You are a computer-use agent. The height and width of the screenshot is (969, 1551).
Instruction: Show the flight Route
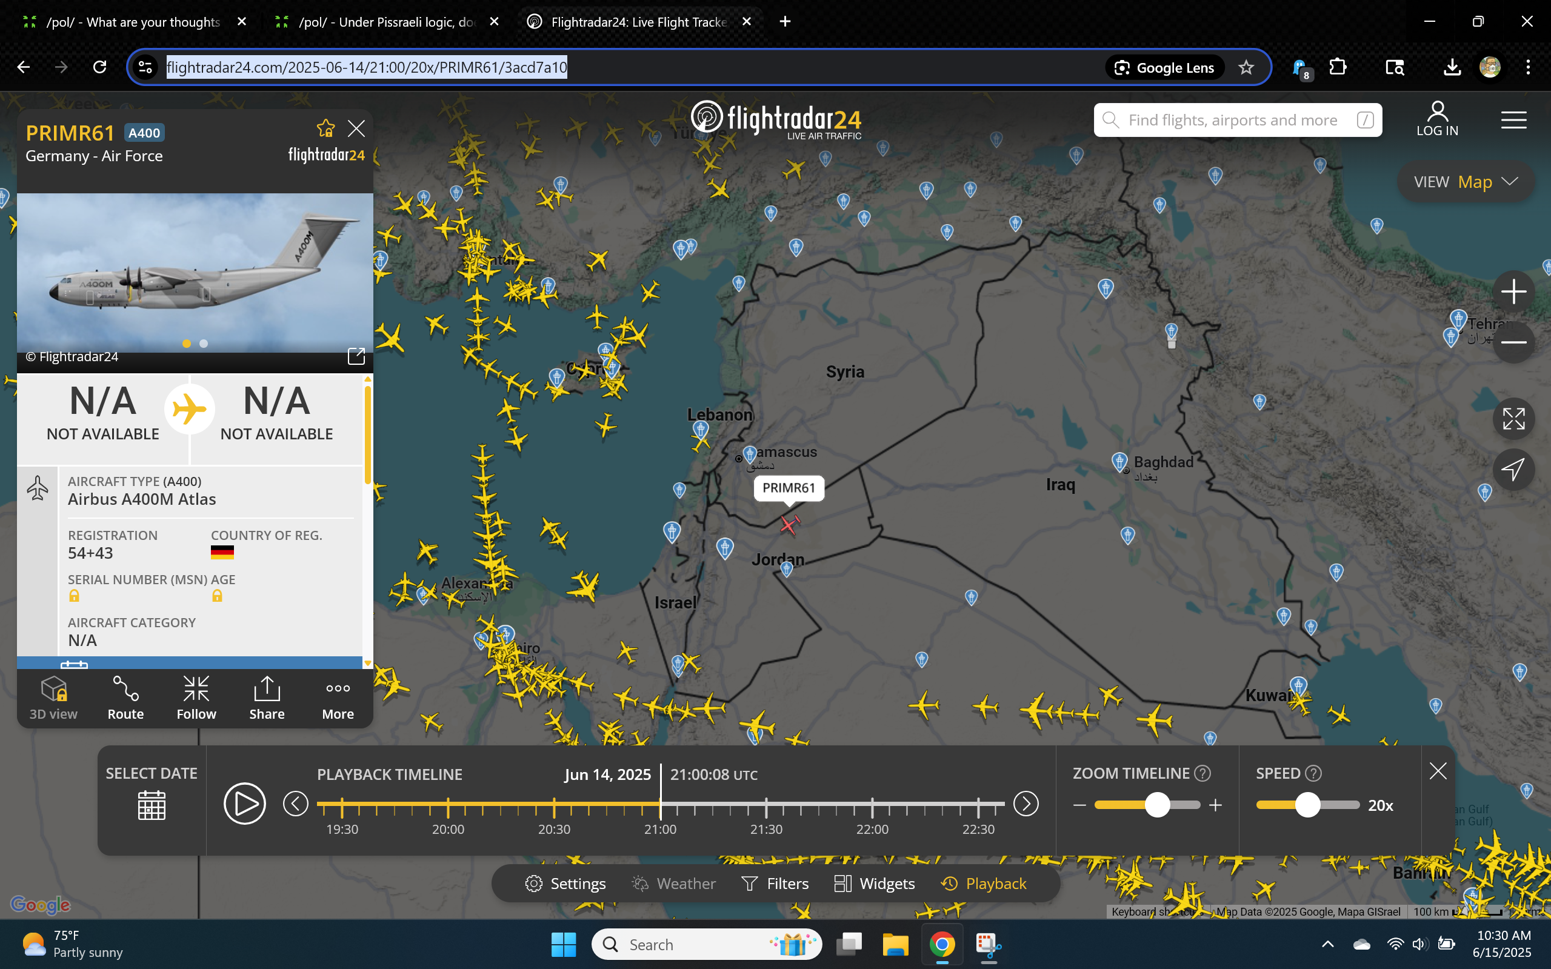pos(125,698)
